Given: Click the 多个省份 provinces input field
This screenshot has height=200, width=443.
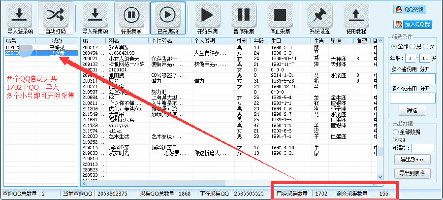Looking at the screenshot, I should 412,79.
